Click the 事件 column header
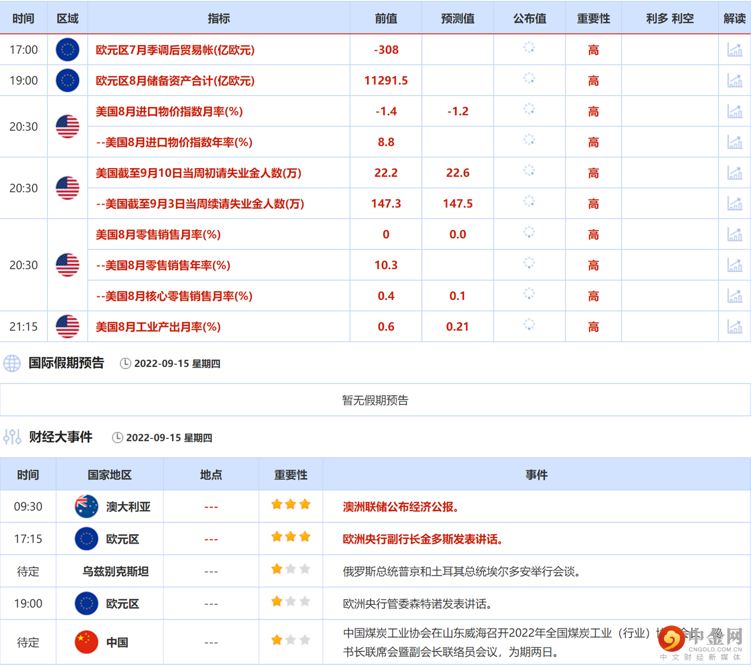The width and height of the screenshot is (751, 668). (x=536, y=474)
